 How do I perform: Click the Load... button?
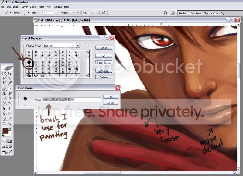coord(104,56)
